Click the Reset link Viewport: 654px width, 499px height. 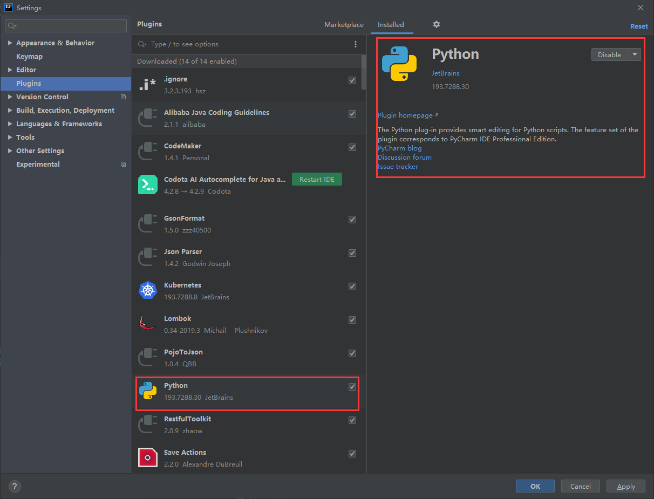pyautogui.click(x=639, y=26)
